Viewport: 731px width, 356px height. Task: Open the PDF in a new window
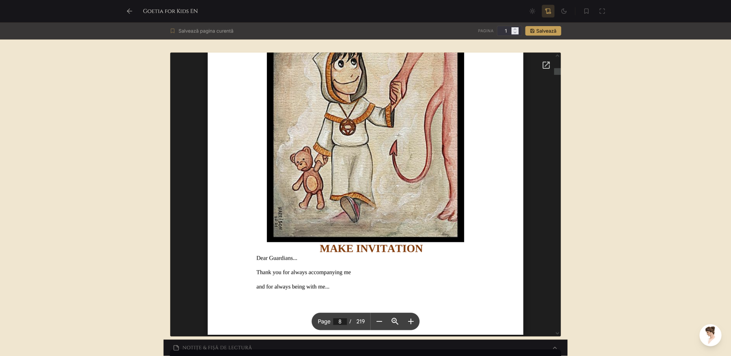(x=546, y=65)
